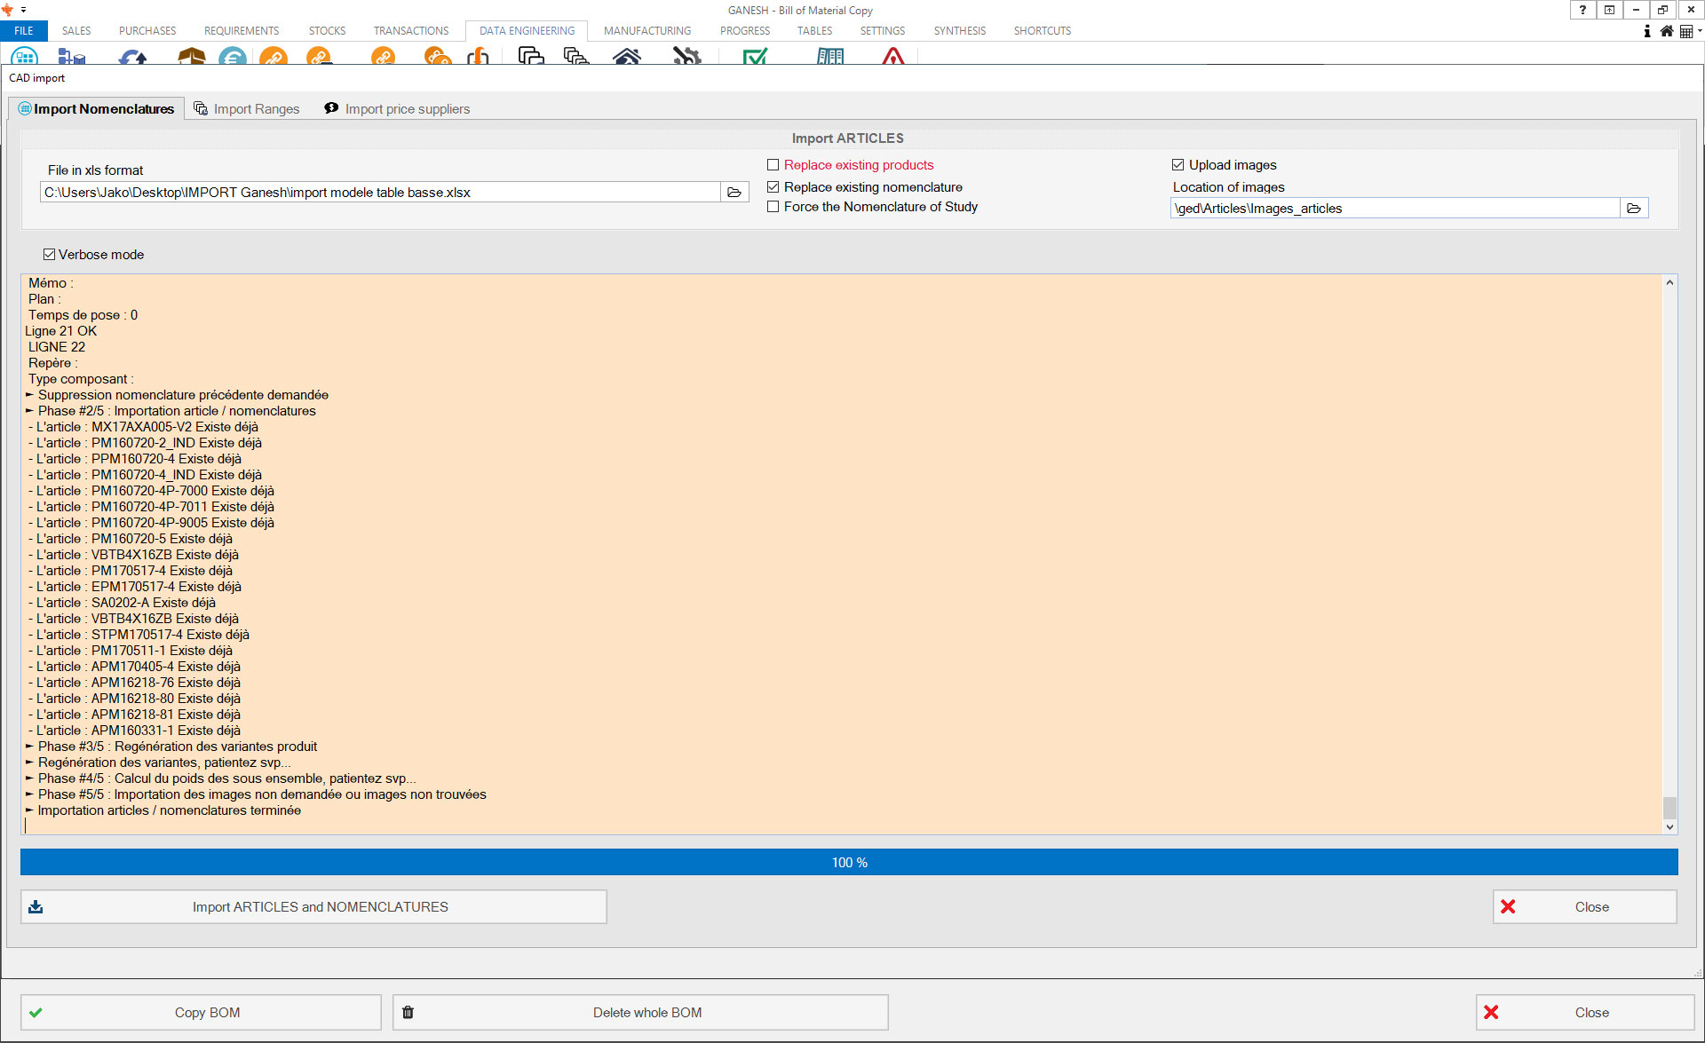Browse for the xls file with folder icon
Image resolution: width=1705 pixels, height=1043 pixels.
tap(734, 193)
